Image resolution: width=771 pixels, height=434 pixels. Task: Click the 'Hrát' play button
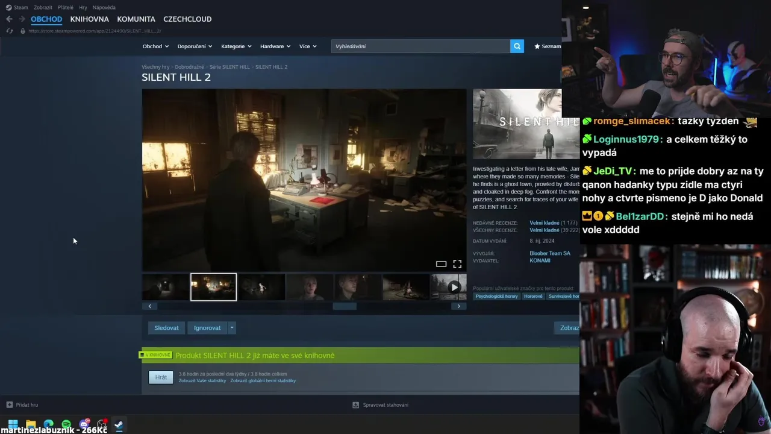161,377
